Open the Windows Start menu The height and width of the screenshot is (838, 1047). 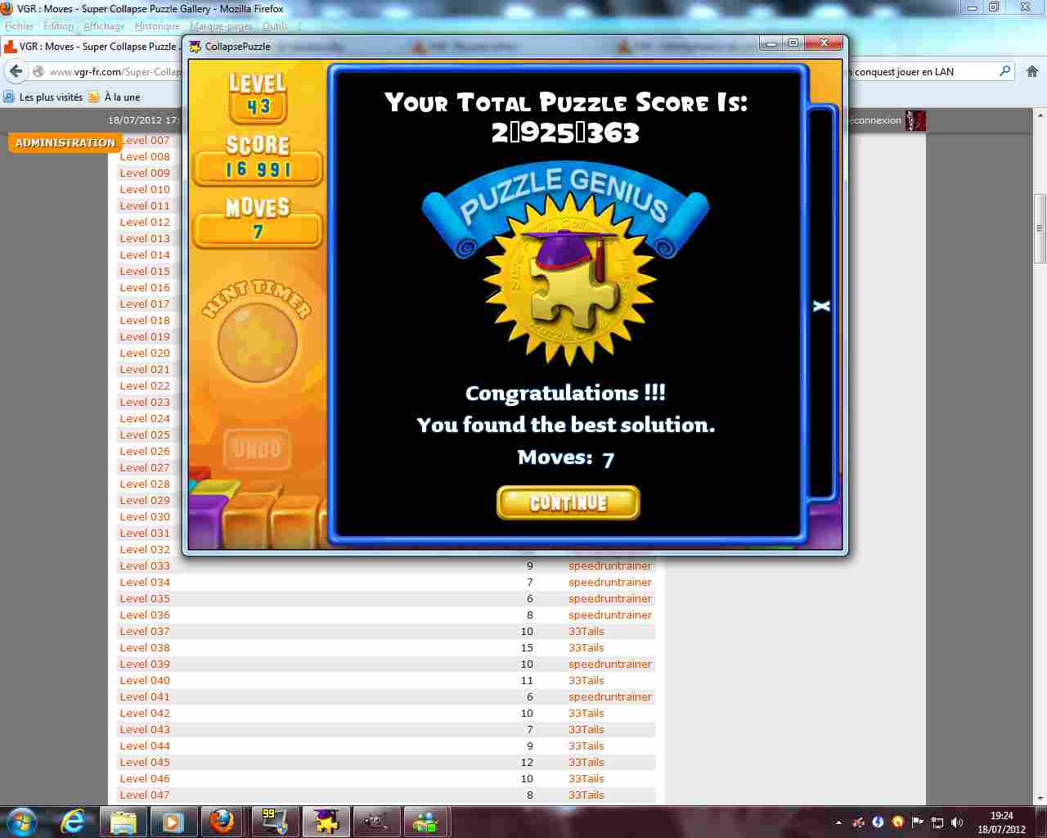[x=22, y=821]
